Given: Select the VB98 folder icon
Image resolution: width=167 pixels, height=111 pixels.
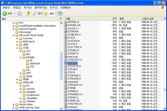Looking at the screenshot, I should click(x=20, y=45).
